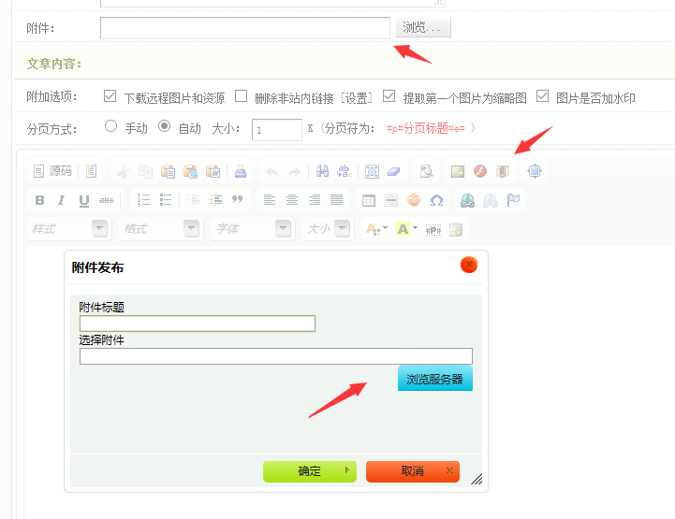Insert a smiley emoticon
Image resolution: width=675 pixels, height=519 pixels.
[414, 200]
